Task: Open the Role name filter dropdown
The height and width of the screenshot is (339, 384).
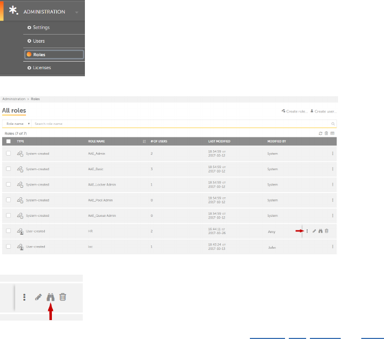Action: [x=17, y=124]
